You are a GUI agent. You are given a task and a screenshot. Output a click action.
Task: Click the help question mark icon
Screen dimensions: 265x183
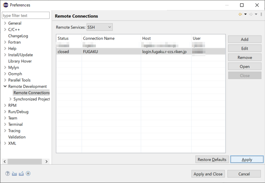coord(8,173)
